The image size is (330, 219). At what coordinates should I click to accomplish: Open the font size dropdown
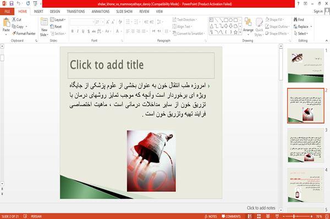coord(103,22)
